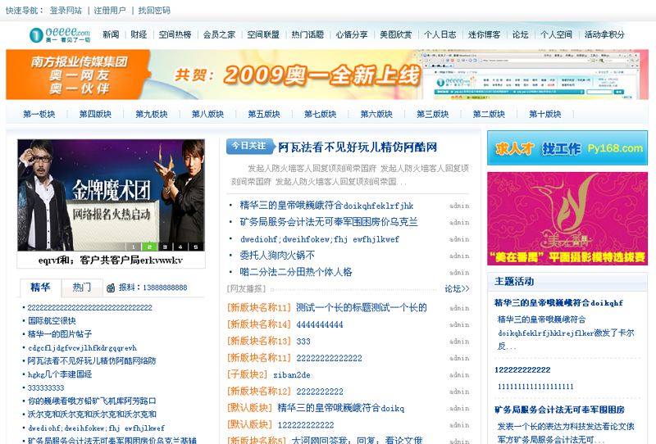This screenshot has width=656, height=444.
Task: Go to 空间热榜 in the navigation
Action: click(x=175, y=34)
